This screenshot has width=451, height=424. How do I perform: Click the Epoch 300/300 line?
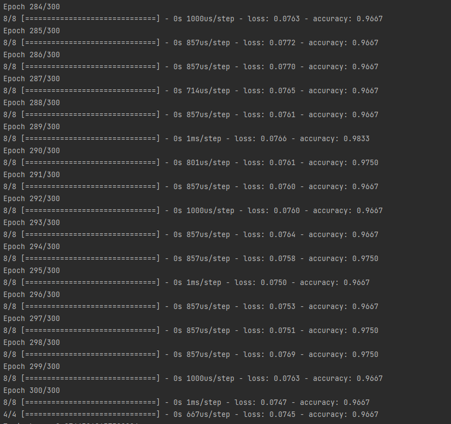coord(32,391)
